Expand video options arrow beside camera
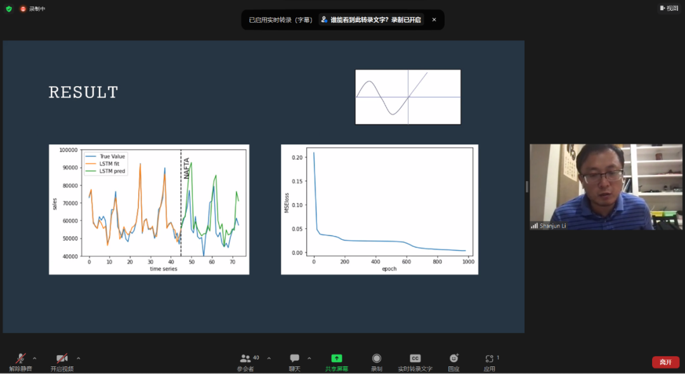685x374 pixels. [78, 358]
